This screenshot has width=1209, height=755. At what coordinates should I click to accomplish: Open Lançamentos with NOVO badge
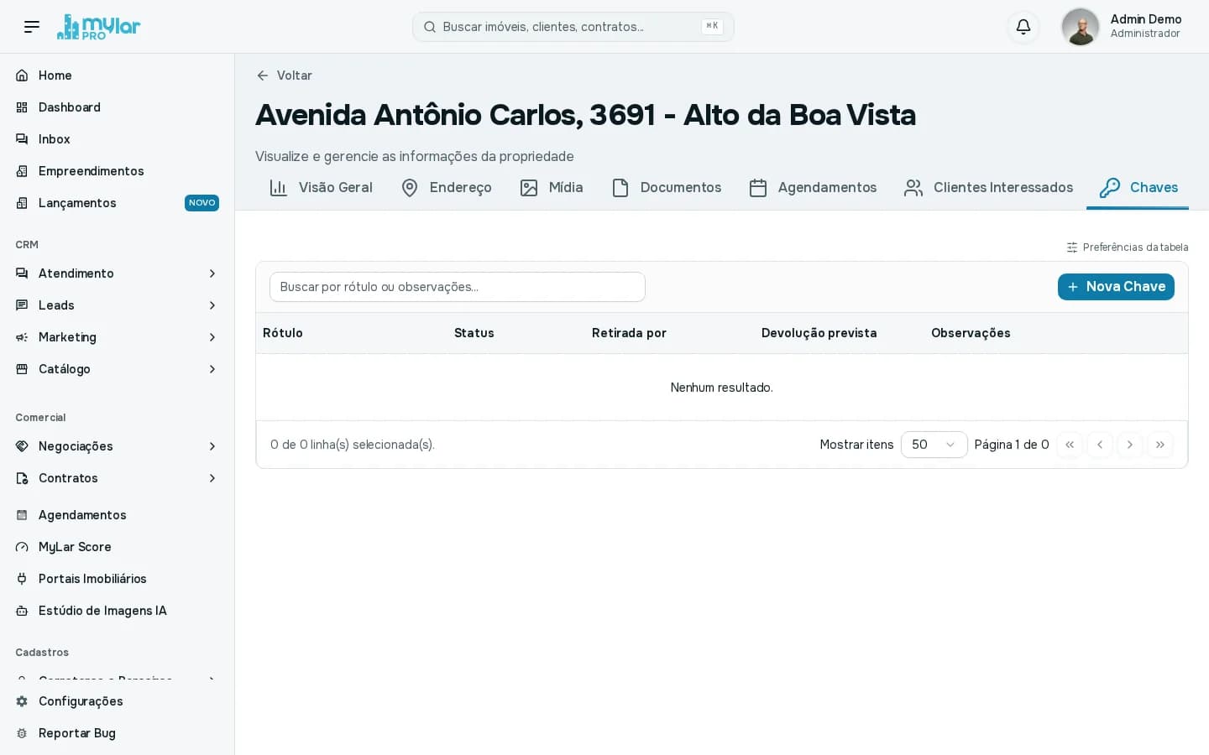(118, 203)
